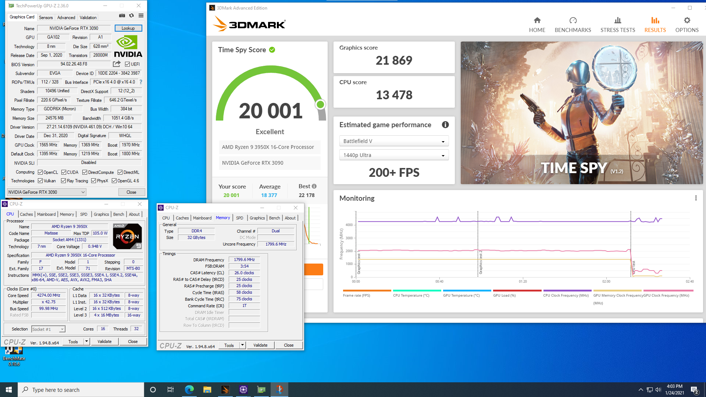Open the GPU-Z hamburger menu
The image size is (706, 397).
[141, 15]
